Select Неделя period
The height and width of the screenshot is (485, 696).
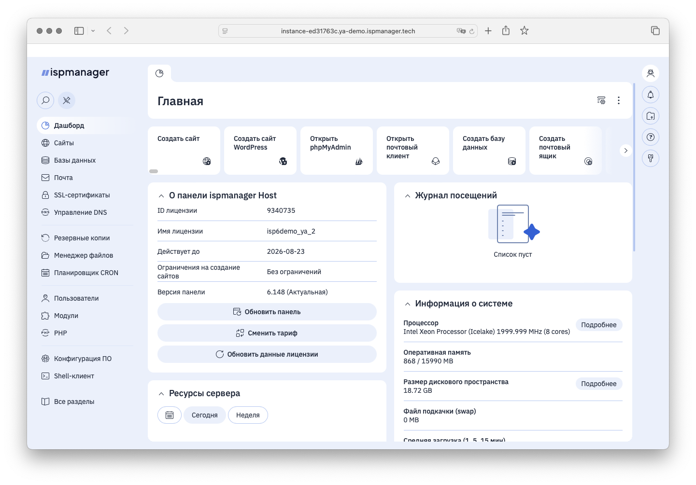click(x=248, y=415)
